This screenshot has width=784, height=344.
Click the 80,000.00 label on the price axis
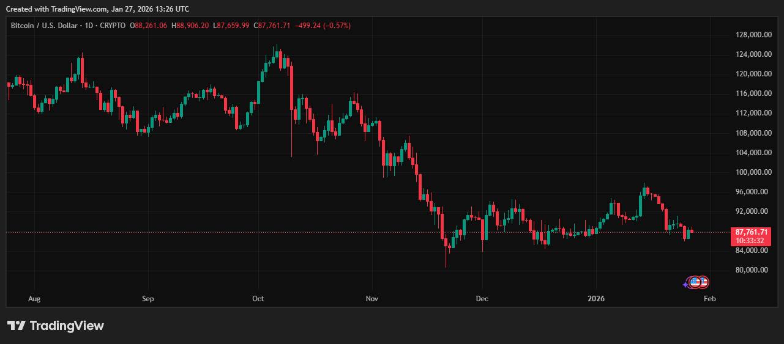click(752, 270)
